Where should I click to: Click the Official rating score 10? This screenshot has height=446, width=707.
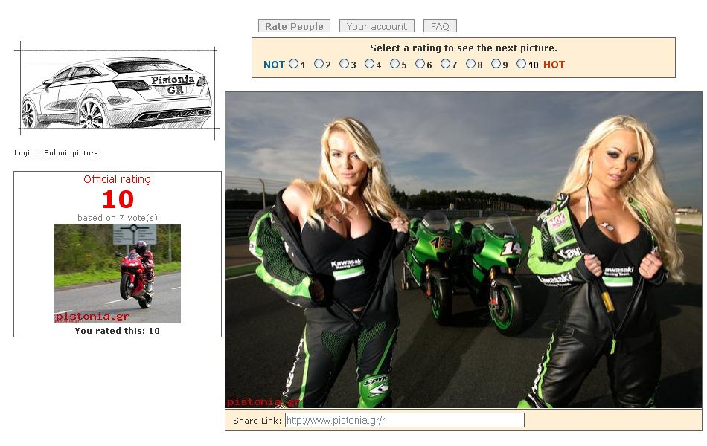point(118,199)
